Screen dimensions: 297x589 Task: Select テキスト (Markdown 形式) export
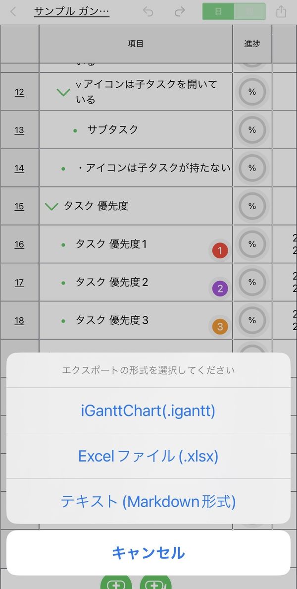[x=148, y=501]
